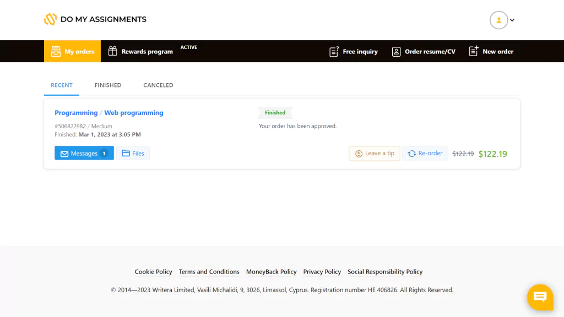Click the New order plus icon

(473, 51)
